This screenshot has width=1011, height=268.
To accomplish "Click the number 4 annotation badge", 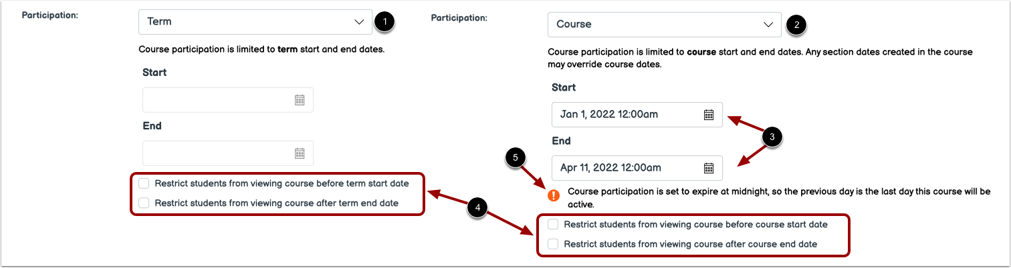I will (x=478, y=208).
